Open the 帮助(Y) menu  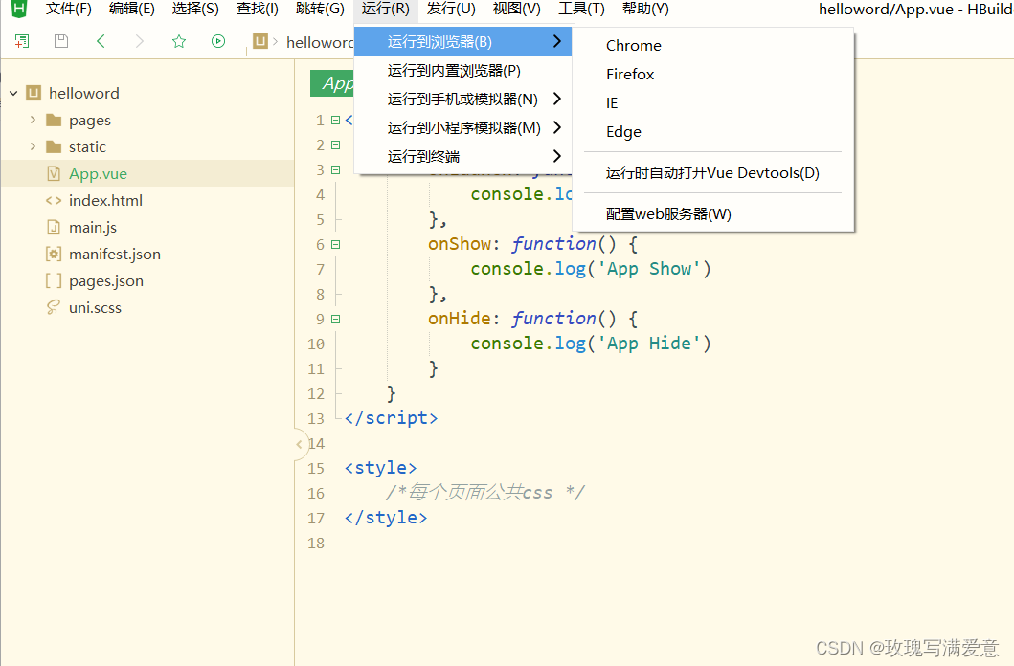pyautogui.click(x=645, y=9)
